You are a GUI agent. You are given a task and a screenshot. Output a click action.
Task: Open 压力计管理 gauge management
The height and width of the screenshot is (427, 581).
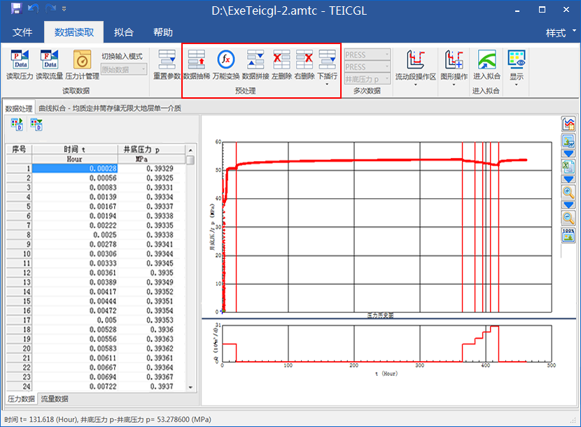click(82, 59)
